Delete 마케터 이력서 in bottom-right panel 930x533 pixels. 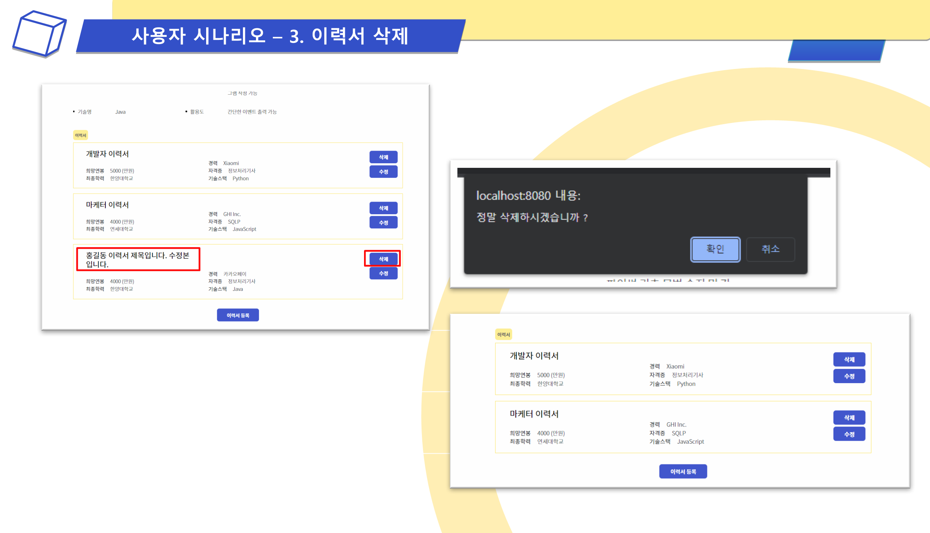pyautogui.click(x=849, y=418)
